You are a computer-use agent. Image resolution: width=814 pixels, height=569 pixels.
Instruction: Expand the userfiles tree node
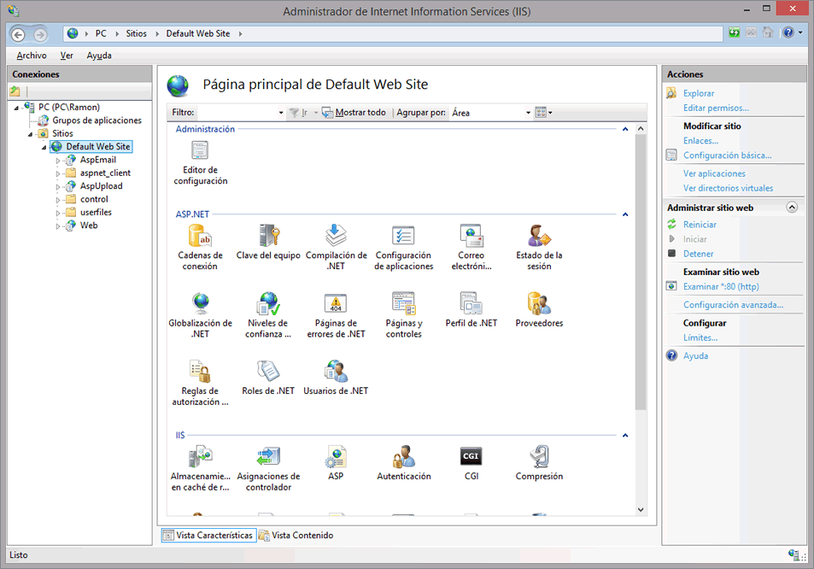58,213
